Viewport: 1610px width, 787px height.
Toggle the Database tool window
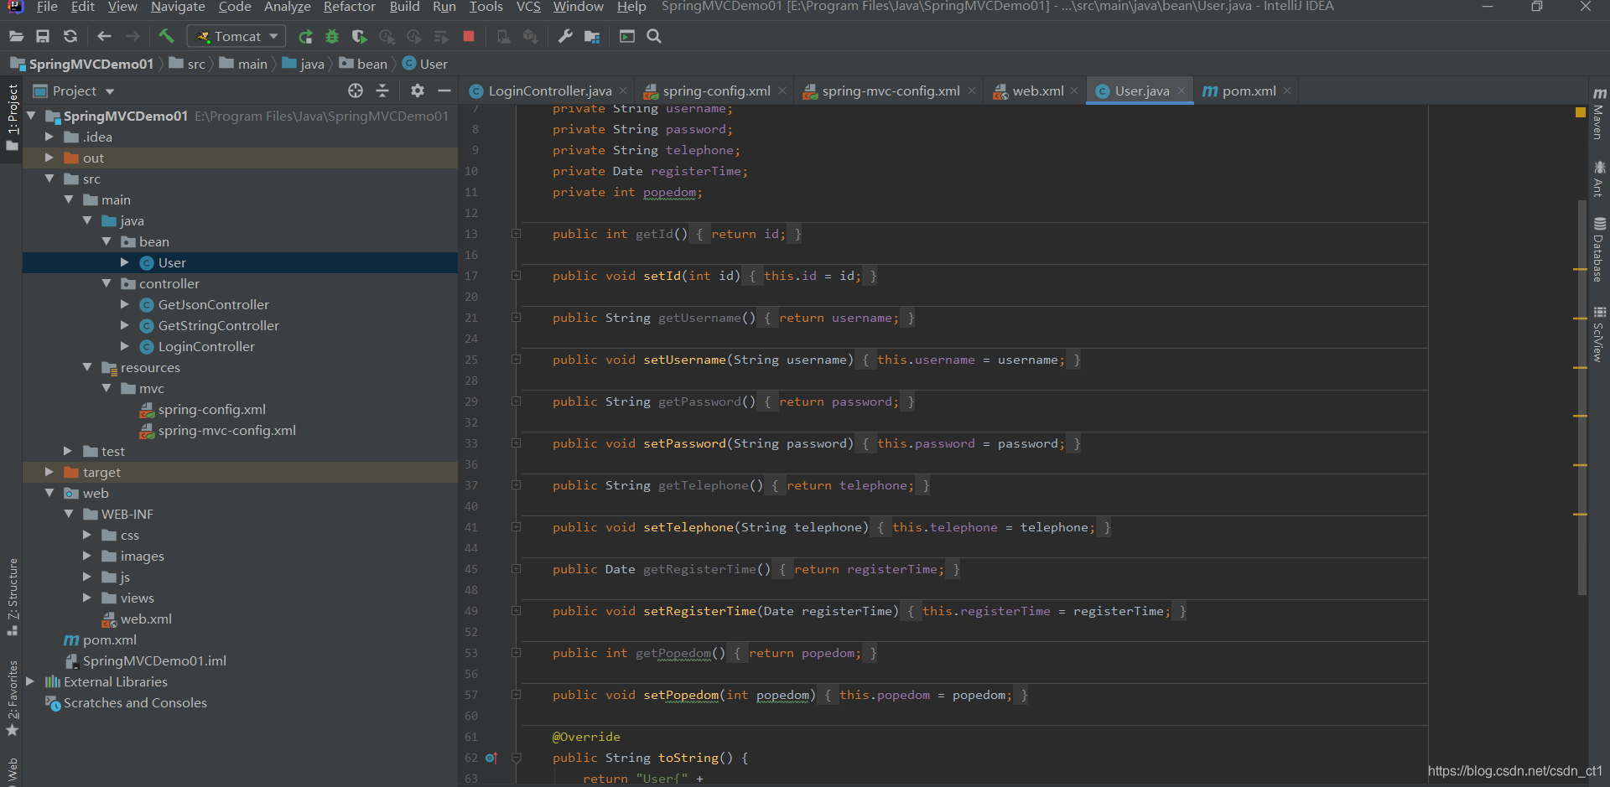pos(1598,250)
